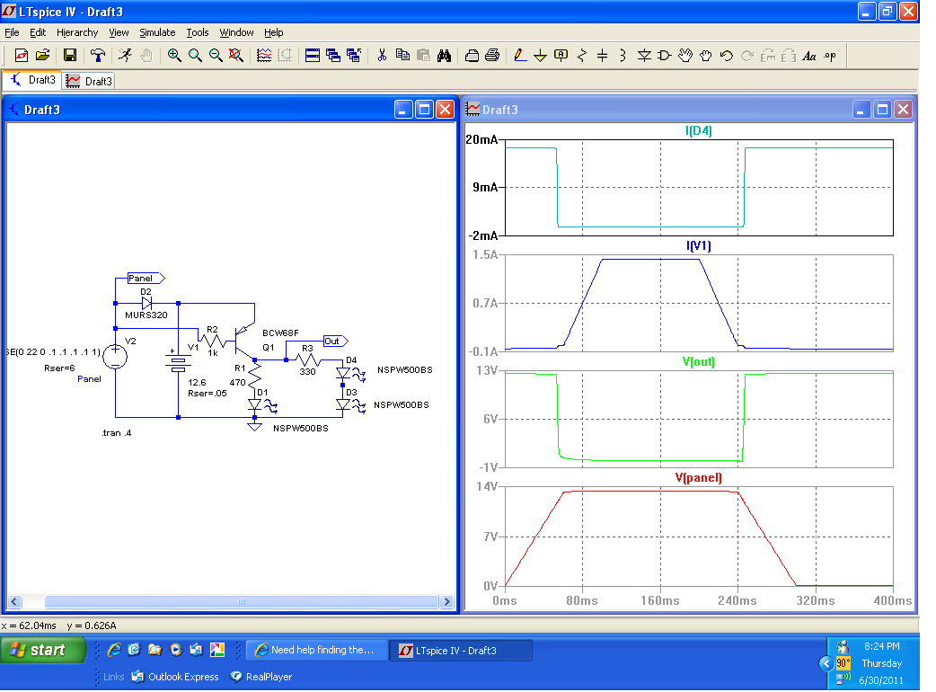Click the MURS320 diode value text
936x692 pixels.
pos(146,315)
